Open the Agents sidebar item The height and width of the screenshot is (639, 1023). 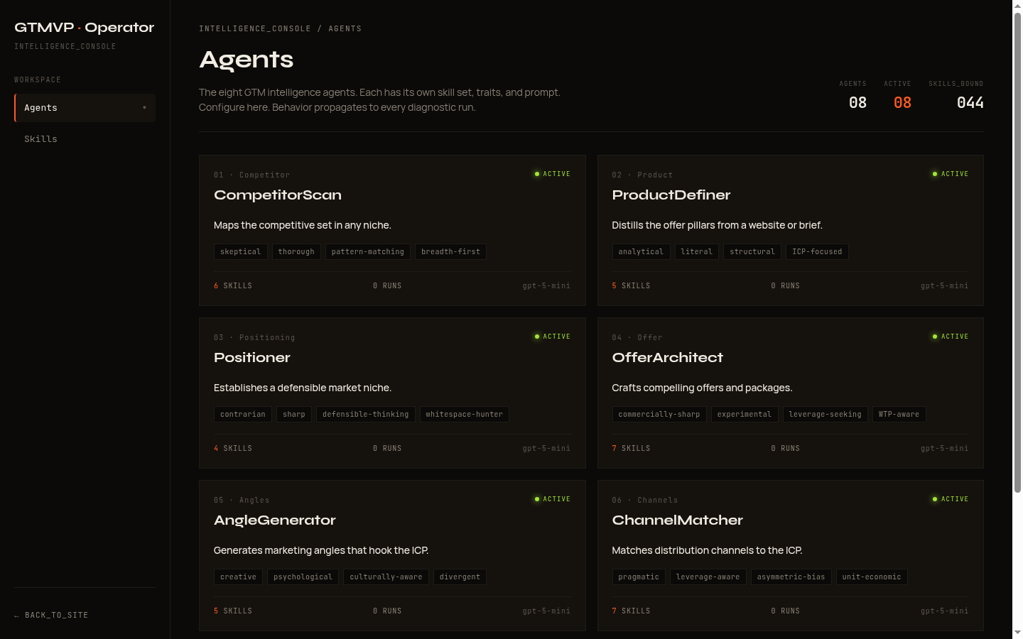pyautogui.click(x=84, y=108)
